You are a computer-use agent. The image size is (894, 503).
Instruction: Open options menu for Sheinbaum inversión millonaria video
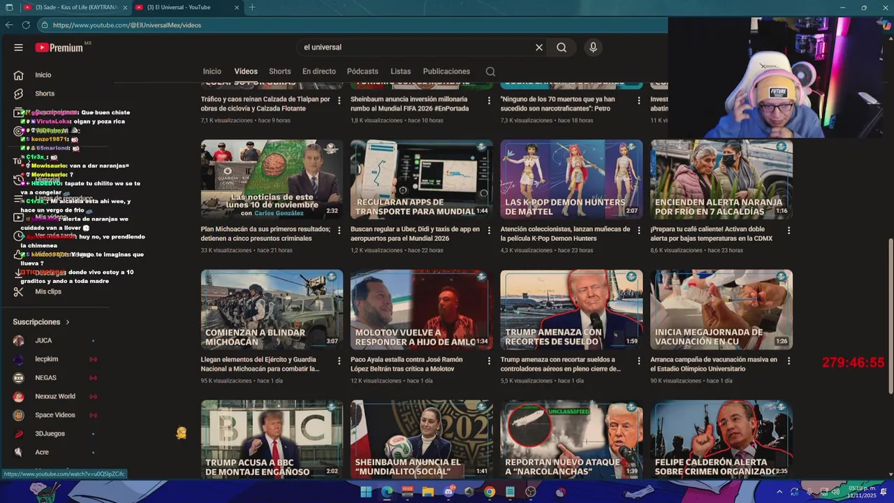coord(489,100)
